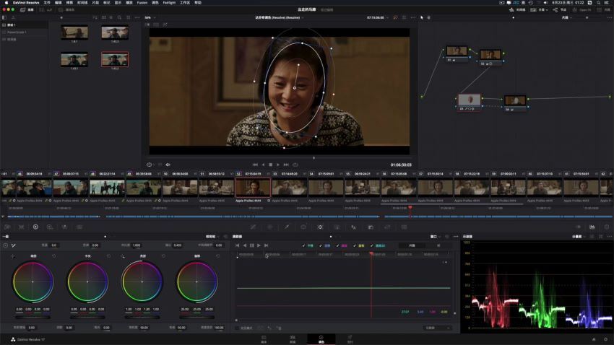
Task: Select timeline clip thumbnail number 53
Action: 290,188
